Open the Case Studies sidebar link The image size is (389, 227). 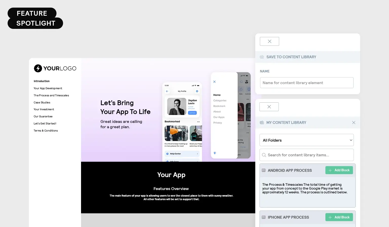point(42,102)
